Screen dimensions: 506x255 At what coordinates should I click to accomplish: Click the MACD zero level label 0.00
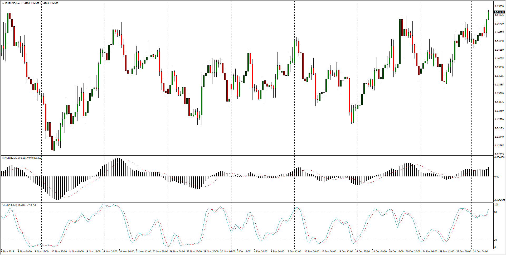[497, 177]
